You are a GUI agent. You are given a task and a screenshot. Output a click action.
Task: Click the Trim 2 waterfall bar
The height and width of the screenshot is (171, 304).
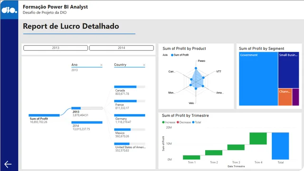click(x=214, y=153)
